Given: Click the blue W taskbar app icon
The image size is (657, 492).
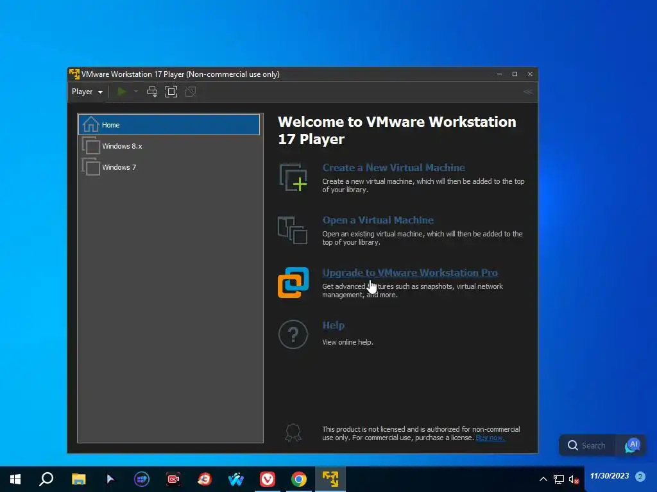Looking at the screenshot, I should point(236,479).
